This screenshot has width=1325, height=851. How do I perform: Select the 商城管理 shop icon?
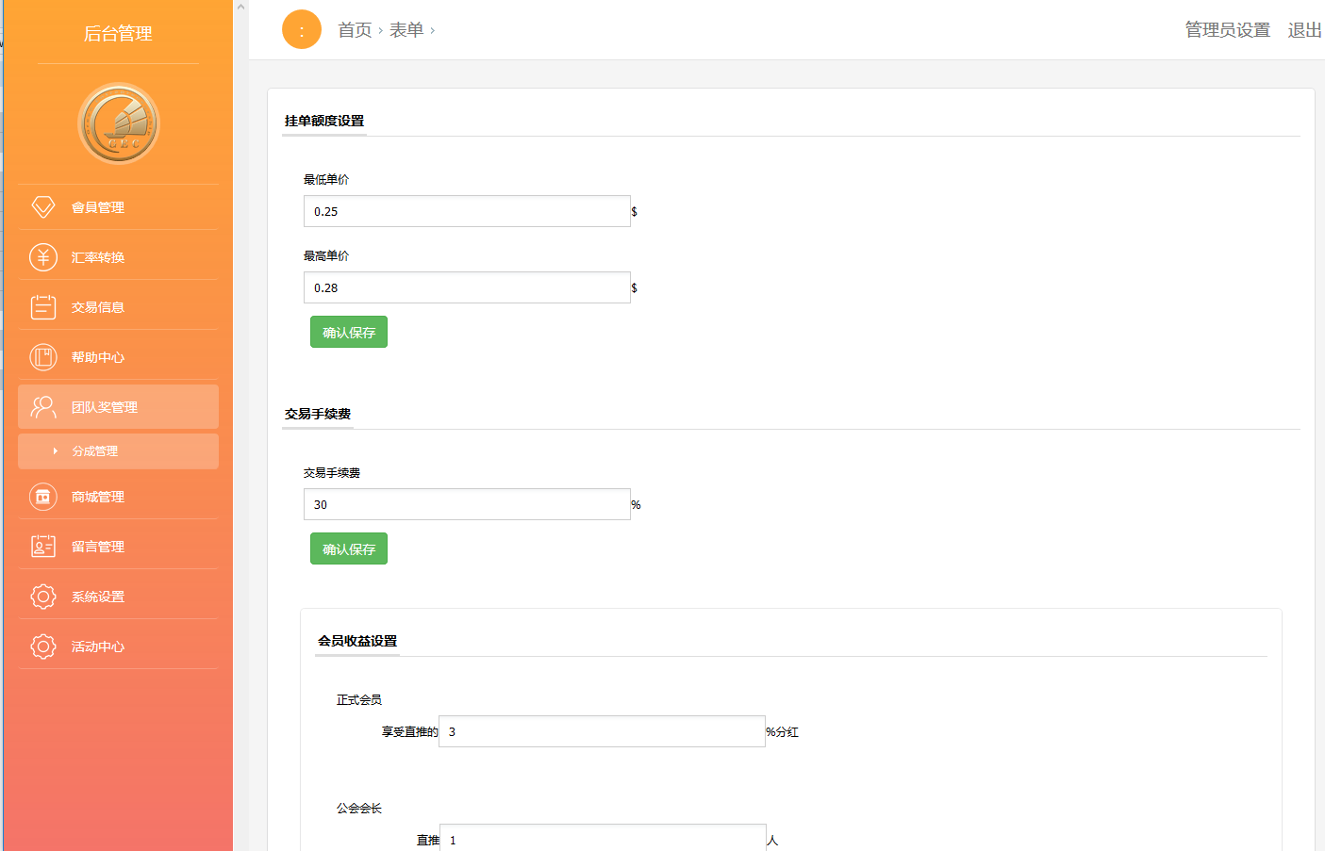pos(43,497)
